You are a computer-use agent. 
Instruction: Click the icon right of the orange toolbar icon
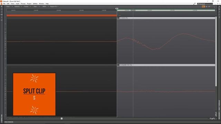pos(206,7)
